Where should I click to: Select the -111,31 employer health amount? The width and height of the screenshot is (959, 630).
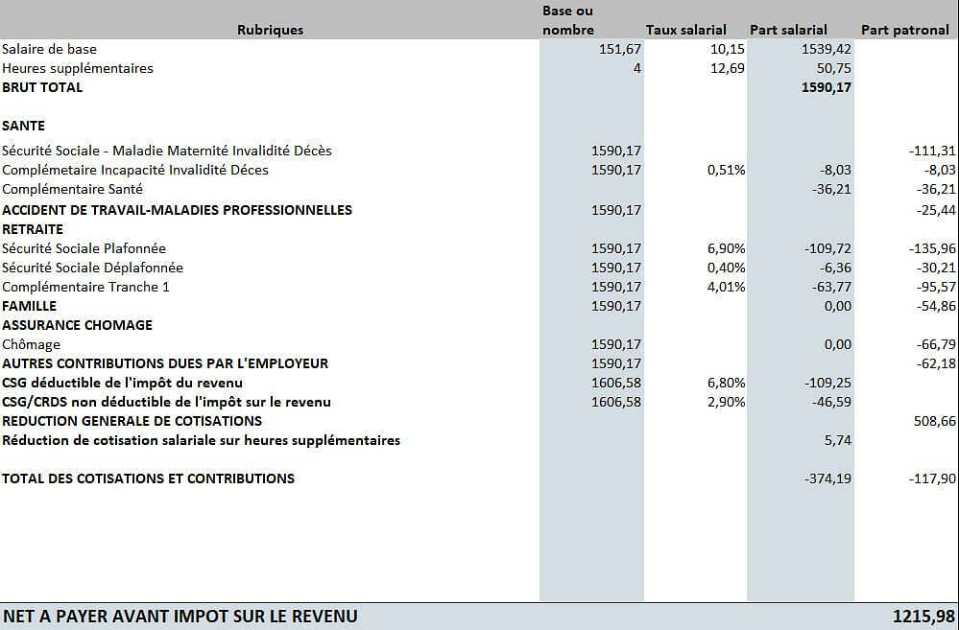(x=932, y=151)
